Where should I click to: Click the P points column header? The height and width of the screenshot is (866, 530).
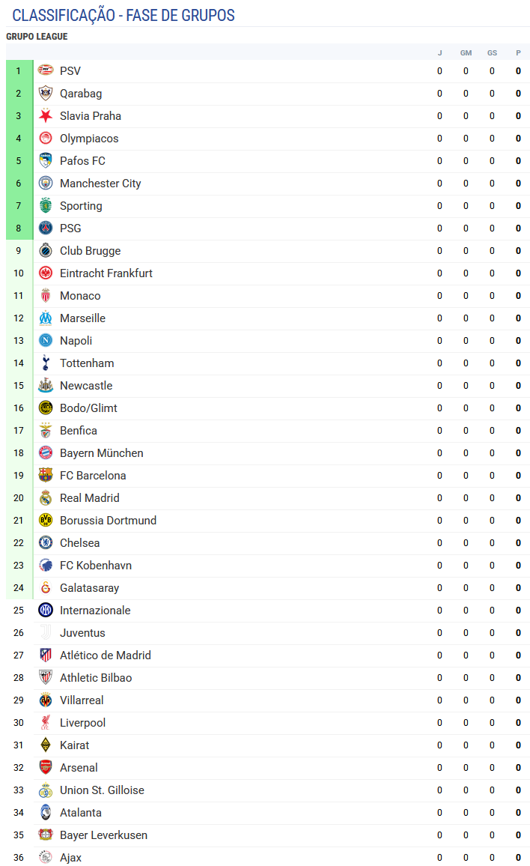click(x=519, y=53)
